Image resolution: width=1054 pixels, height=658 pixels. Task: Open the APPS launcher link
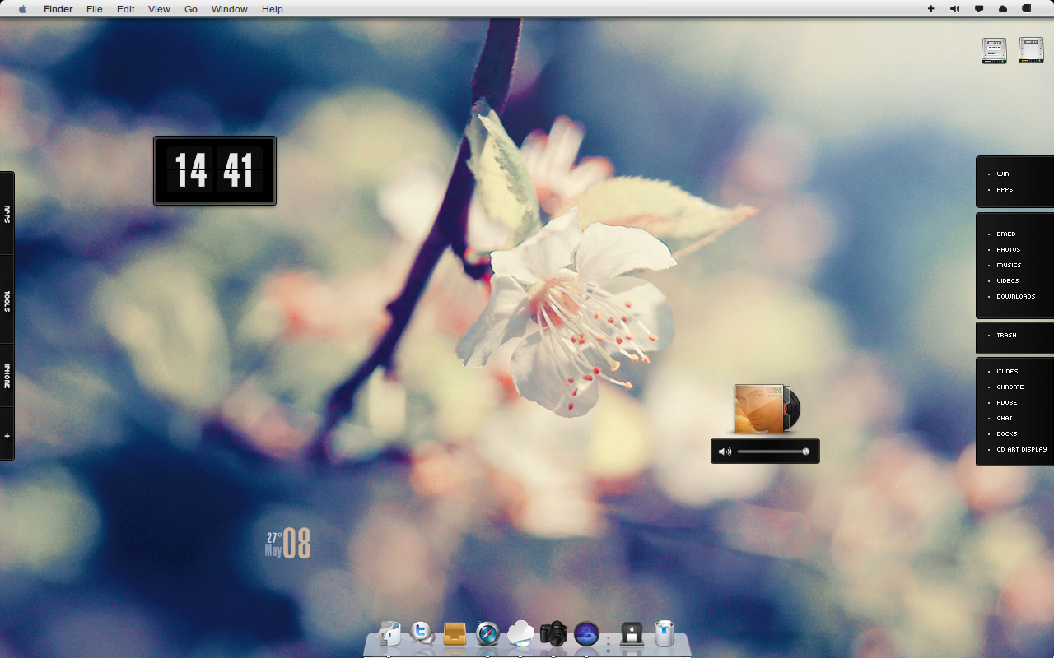coord(1005,190)
